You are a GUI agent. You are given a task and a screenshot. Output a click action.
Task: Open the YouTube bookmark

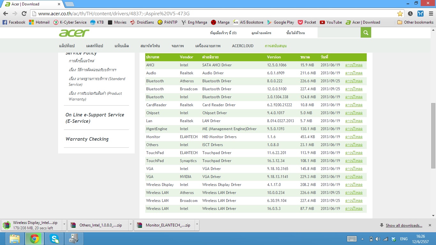(331, 22)
